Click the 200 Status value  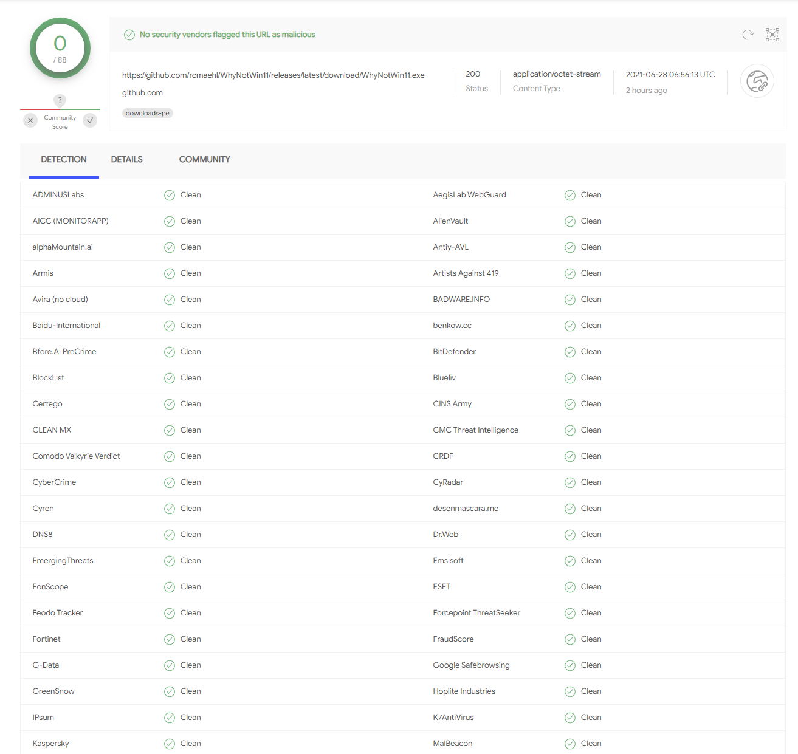click(x=473, y=74)
